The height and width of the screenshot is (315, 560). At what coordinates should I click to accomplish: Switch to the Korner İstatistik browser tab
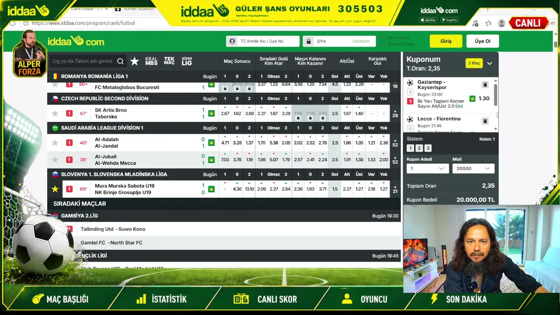point(135,9)
